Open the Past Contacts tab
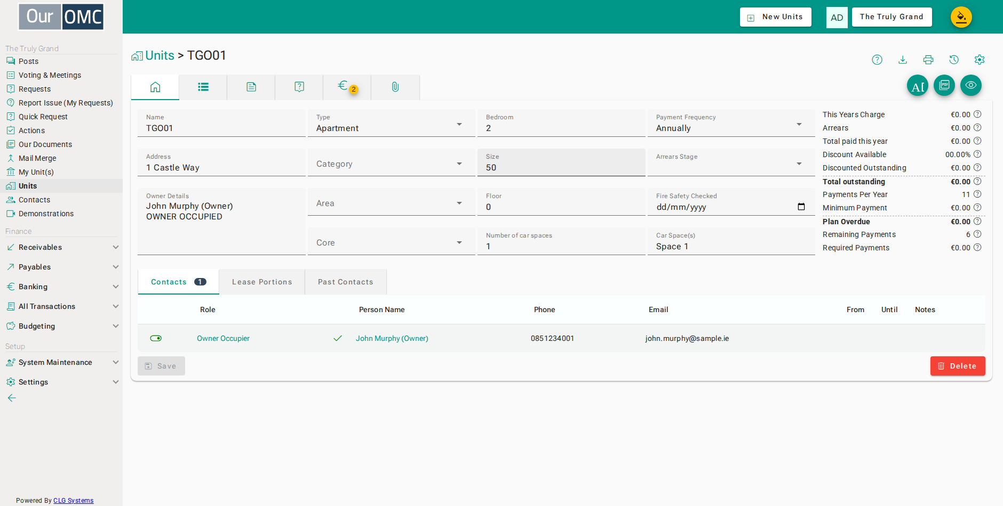The width and height of the screenshot is (1003, 506). [x=346, y=282]
